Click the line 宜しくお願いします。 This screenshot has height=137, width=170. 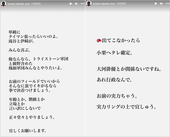click(x=28, y=131)
